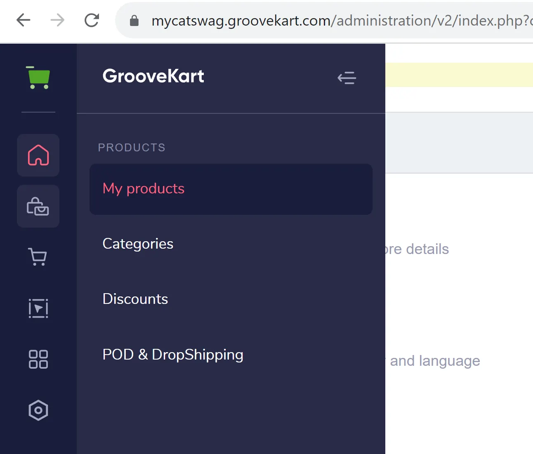Screen dimensions: 533x454
Task: Go forward in browser history
Action: pyautogui.click(x=57, y=20)
